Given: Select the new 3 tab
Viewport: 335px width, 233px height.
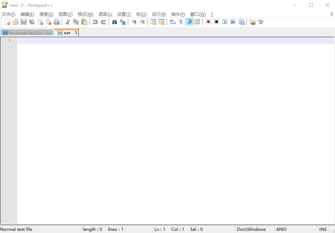Looking at the screenshot, I should (x=66, y=33).
